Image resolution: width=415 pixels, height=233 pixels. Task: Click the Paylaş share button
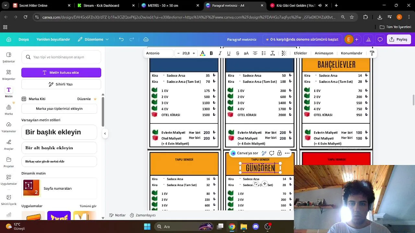398,39
